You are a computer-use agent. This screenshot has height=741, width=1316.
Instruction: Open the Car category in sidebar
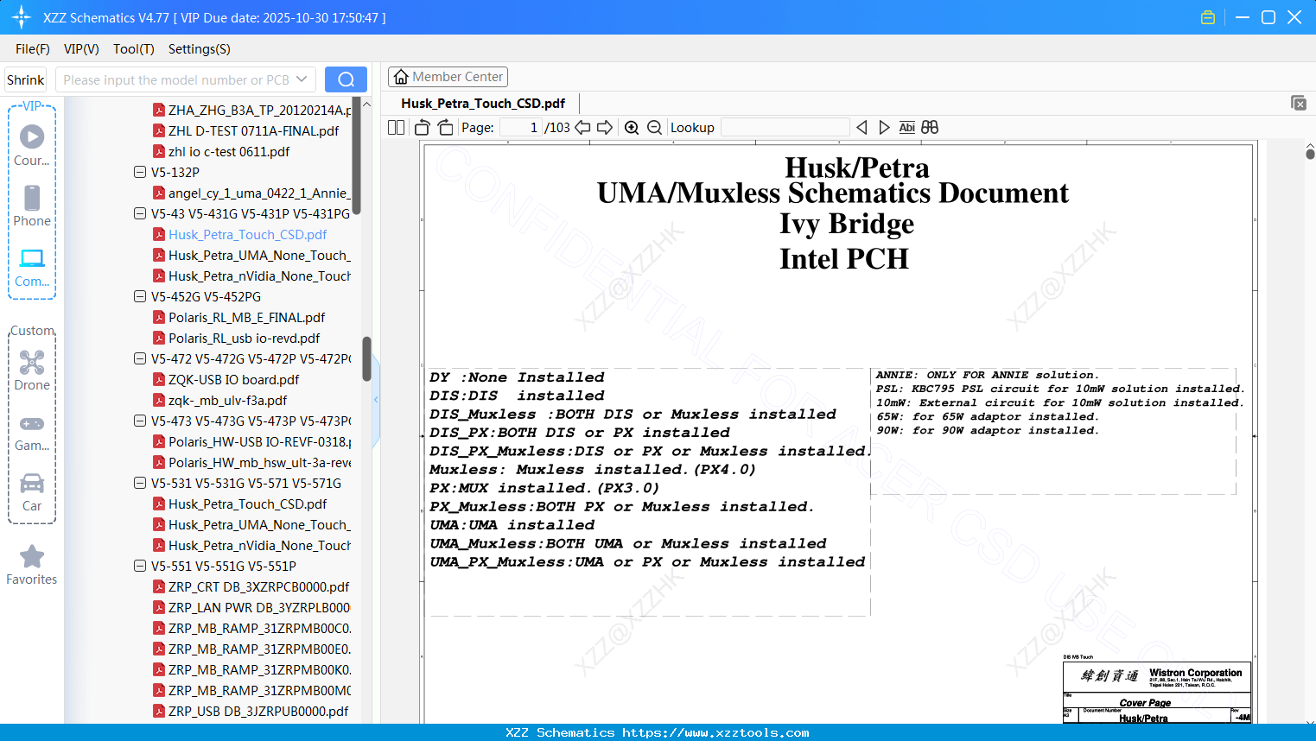click(x=32, y=491)
